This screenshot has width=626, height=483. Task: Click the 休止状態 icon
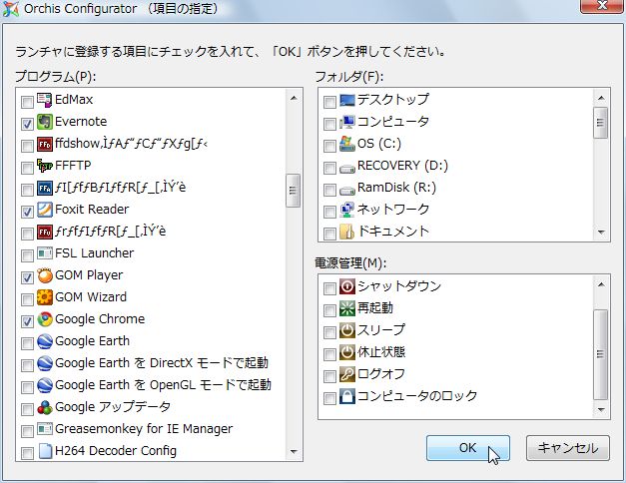click(x=346, y=352)
